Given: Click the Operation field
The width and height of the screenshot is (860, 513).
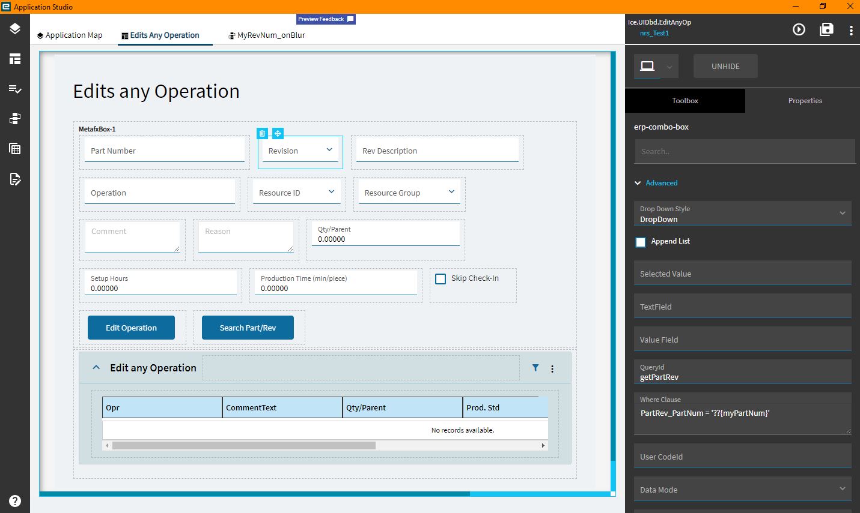Looking at the screenshot, I should (x=160, y=192).
